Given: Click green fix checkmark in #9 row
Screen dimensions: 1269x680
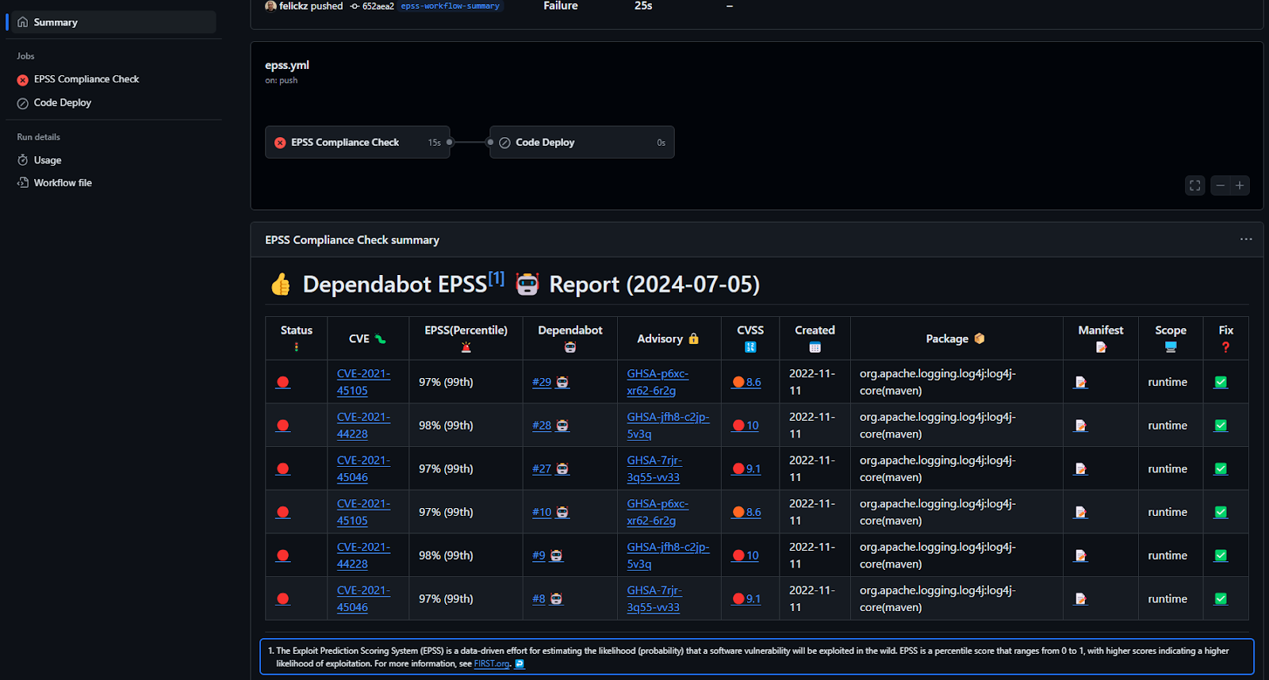Looking at the screenshot, I should 1221,556.
